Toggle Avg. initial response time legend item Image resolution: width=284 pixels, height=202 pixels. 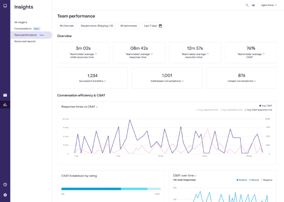click(258, 110)
